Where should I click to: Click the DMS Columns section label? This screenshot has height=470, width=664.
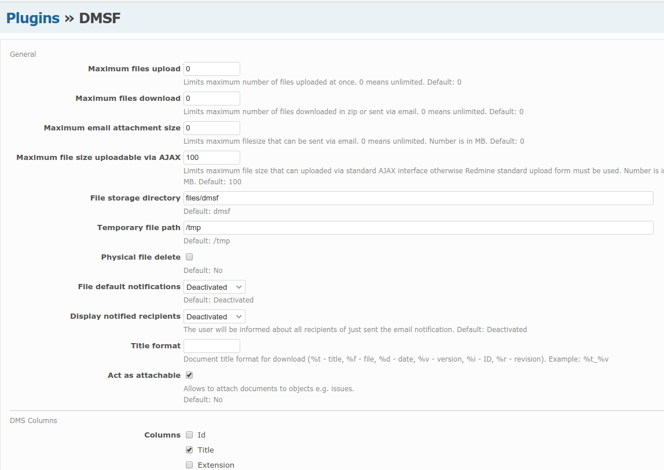tap(33, 420)
